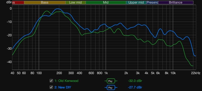Viewport: 202px width, 91px height.
Task: Click the 100 frequency axis label
Action: point(39,73)
